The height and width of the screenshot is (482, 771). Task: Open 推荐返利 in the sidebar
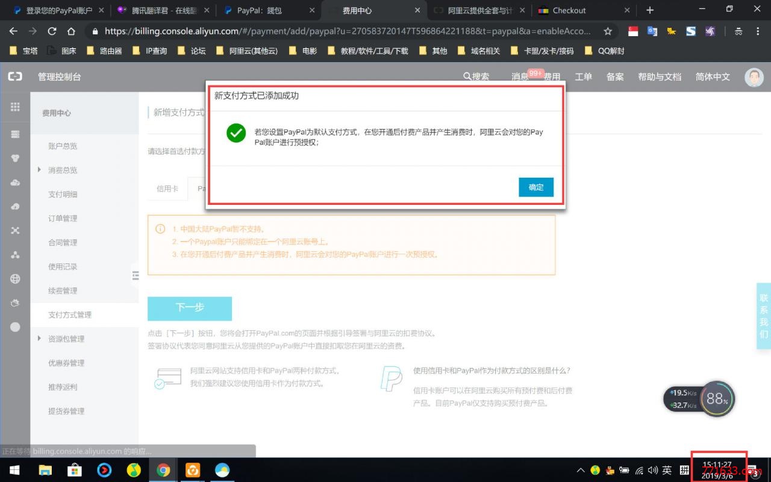click(63, 387)
